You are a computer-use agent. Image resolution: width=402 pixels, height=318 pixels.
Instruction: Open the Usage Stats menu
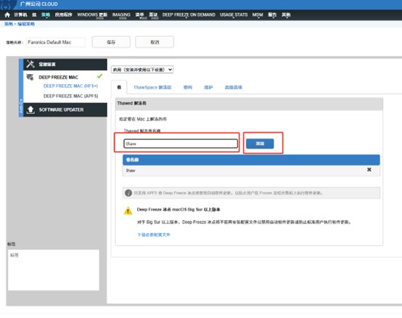tap(234, 15)
